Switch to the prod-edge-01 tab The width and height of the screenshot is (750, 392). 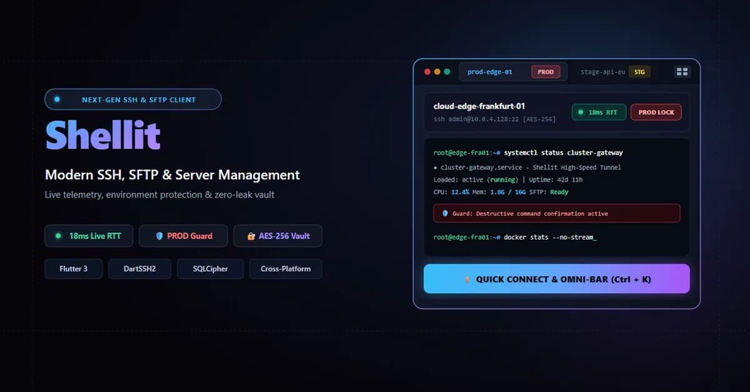click(513, 72)
